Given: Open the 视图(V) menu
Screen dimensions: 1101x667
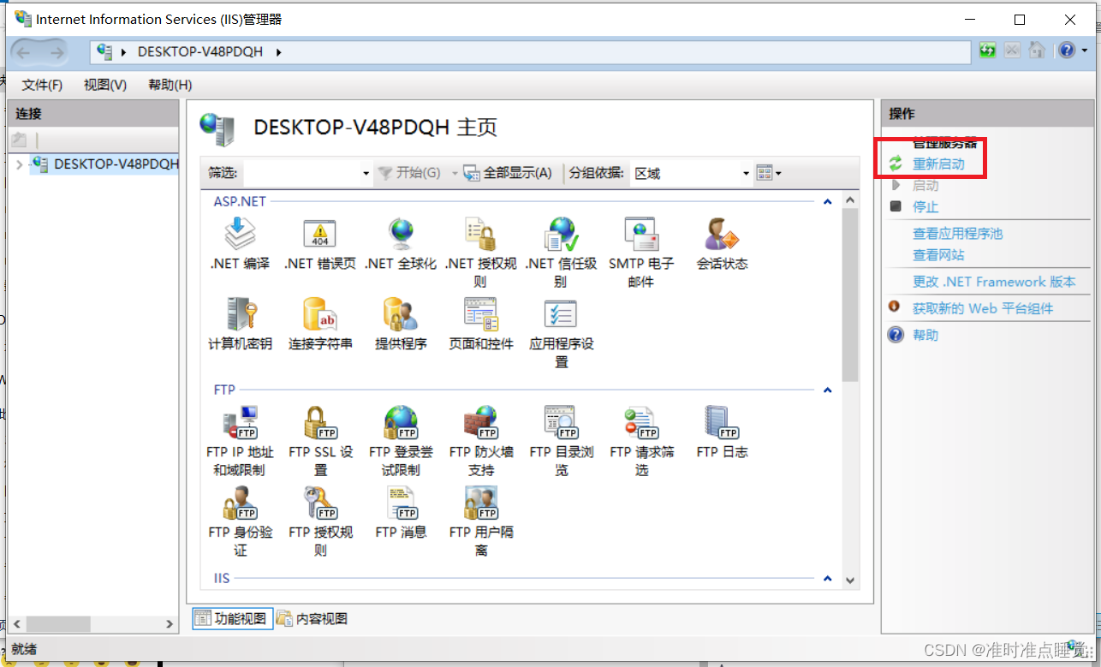Looking at the screenshot, I should point(105,85).
